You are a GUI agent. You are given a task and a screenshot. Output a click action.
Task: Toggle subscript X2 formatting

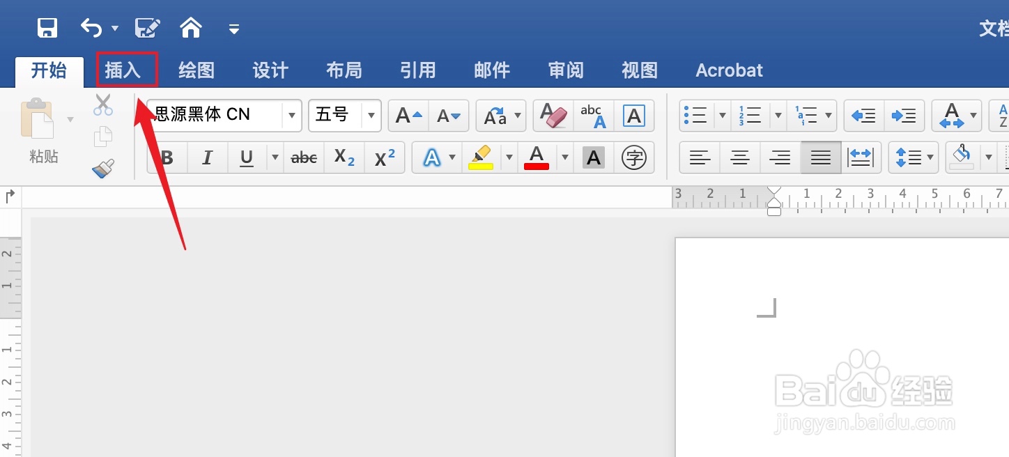[x=344, y=157]
